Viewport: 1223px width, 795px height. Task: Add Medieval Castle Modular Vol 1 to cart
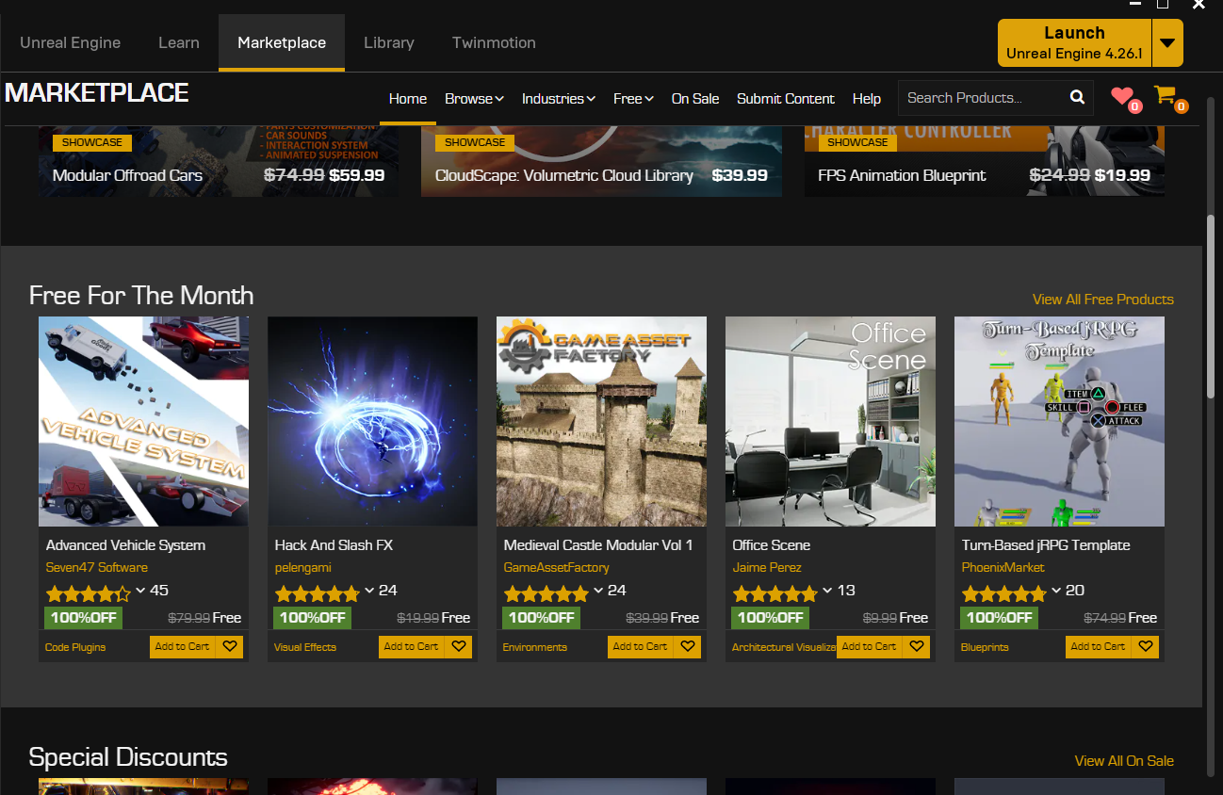pyautogui.click(x=641, y=647)
